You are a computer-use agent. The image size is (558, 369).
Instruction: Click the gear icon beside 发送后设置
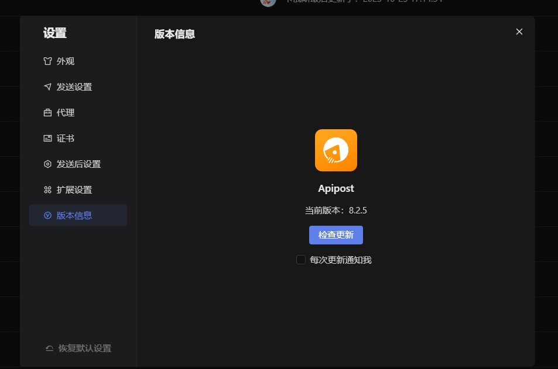pos(47,164)
